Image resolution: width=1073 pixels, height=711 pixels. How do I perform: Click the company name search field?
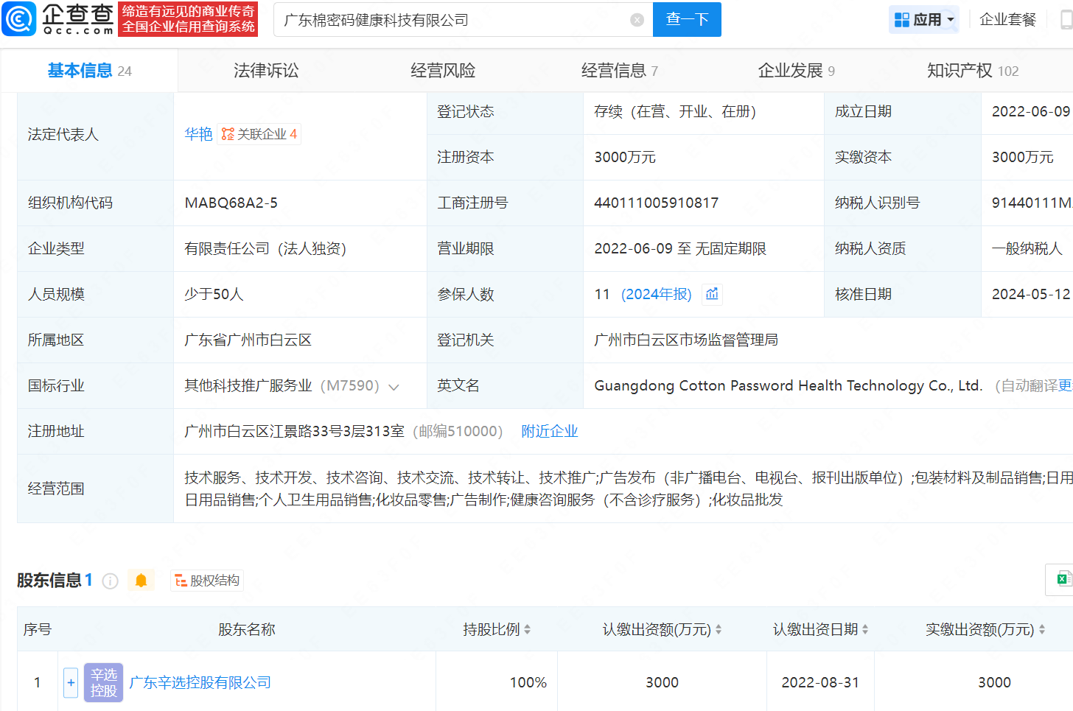(x=450, y=20)
